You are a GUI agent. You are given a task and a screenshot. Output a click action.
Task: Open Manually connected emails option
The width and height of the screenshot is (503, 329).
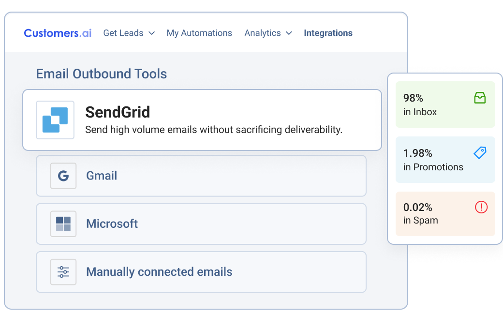tap(201, 271)
